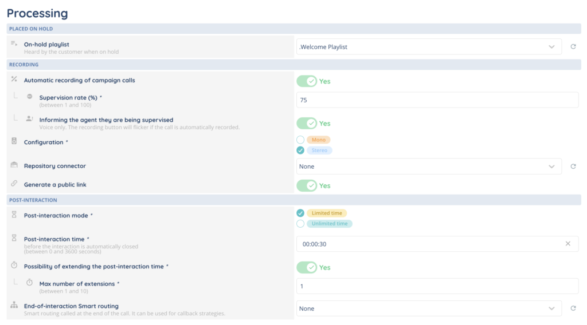Click the hourglass icon beside Post-interaction mode

14,215
